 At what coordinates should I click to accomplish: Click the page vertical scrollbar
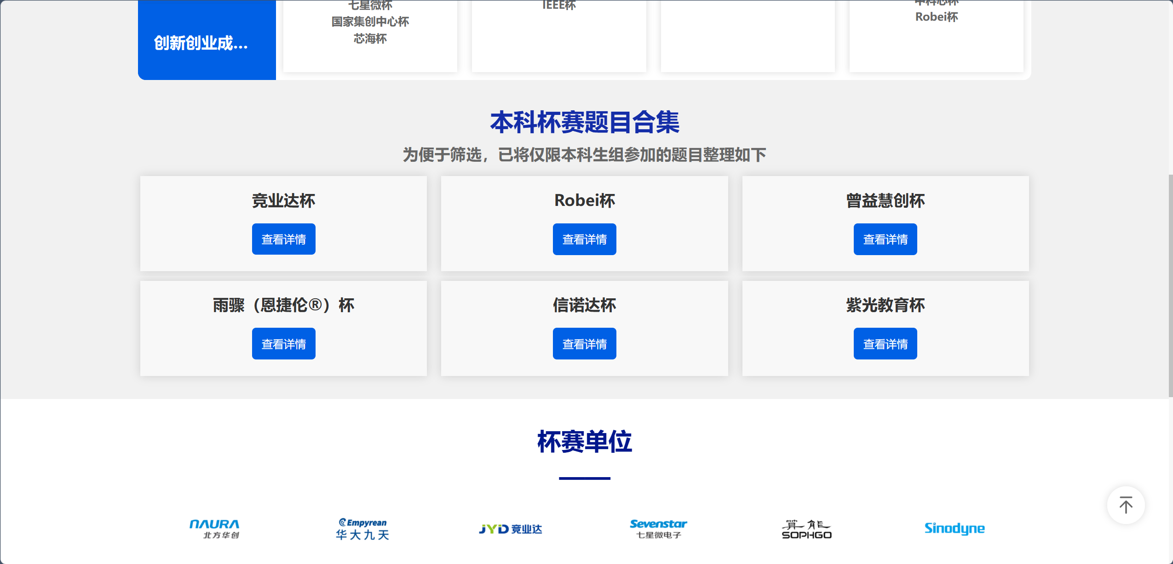tap(1170, 285)
